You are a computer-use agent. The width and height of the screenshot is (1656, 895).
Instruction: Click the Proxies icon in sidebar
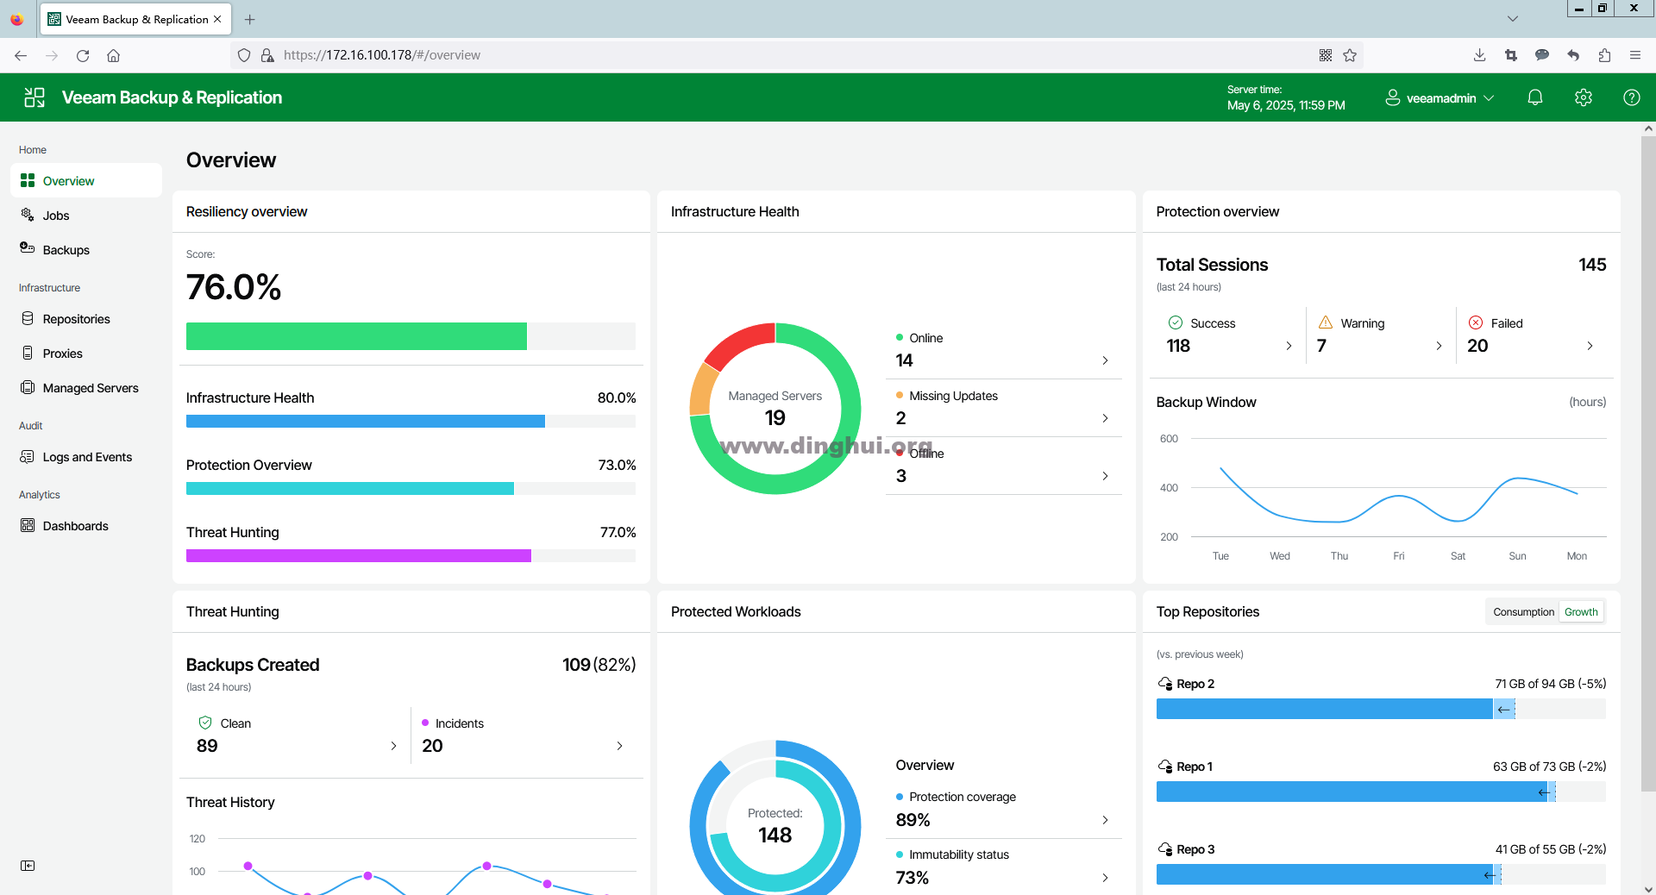[x=28, y=353]
